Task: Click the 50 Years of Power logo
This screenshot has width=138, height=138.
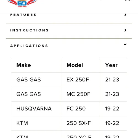Action: pos(22,4)
